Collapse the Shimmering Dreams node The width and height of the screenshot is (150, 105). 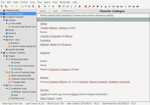(x=7, y=59)
